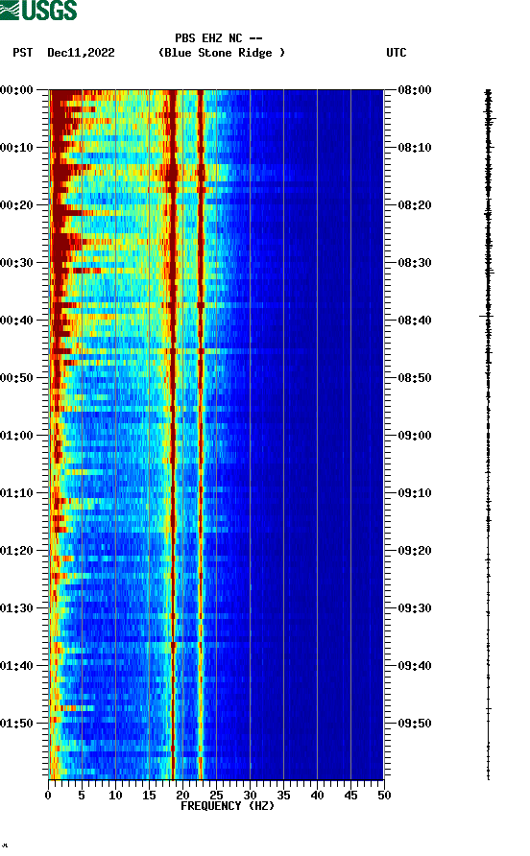The image size is (530, 856).
Task: Click the '09:00' UTC time label
Action: click(415, 435)
